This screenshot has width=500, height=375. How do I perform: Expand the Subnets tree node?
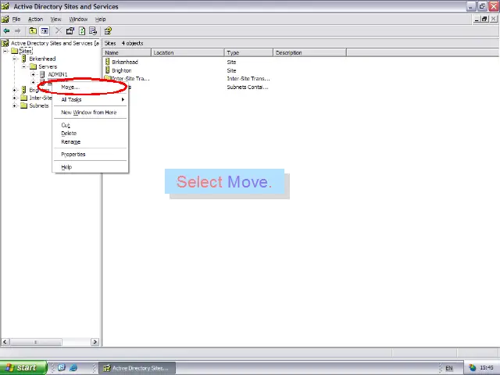coord(14,105)
